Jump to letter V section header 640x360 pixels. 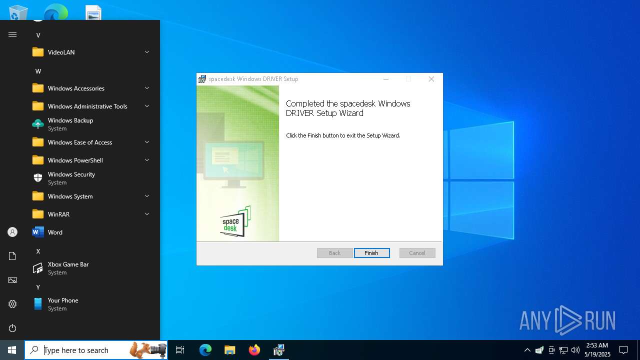[x=38, y=35]
